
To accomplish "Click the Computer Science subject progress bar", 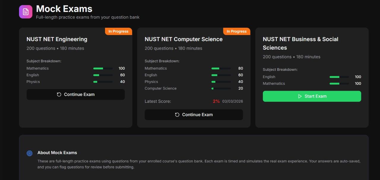I will [x=221, y=88].
